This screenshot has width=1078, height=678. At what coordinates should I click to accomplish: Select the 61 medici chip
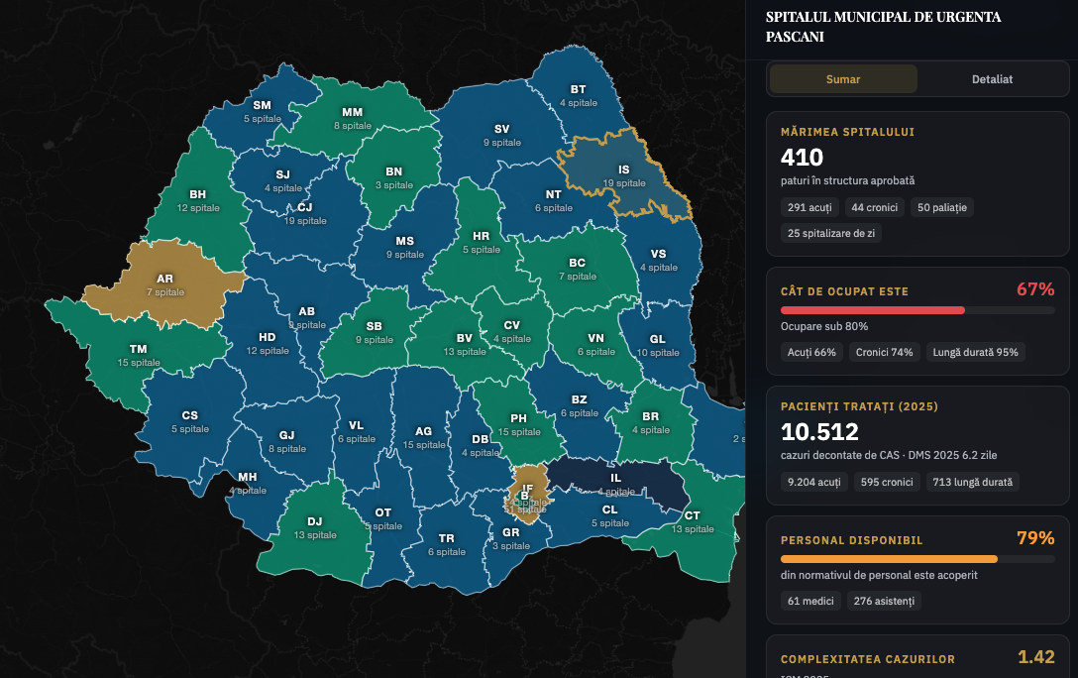pos(810,601)
